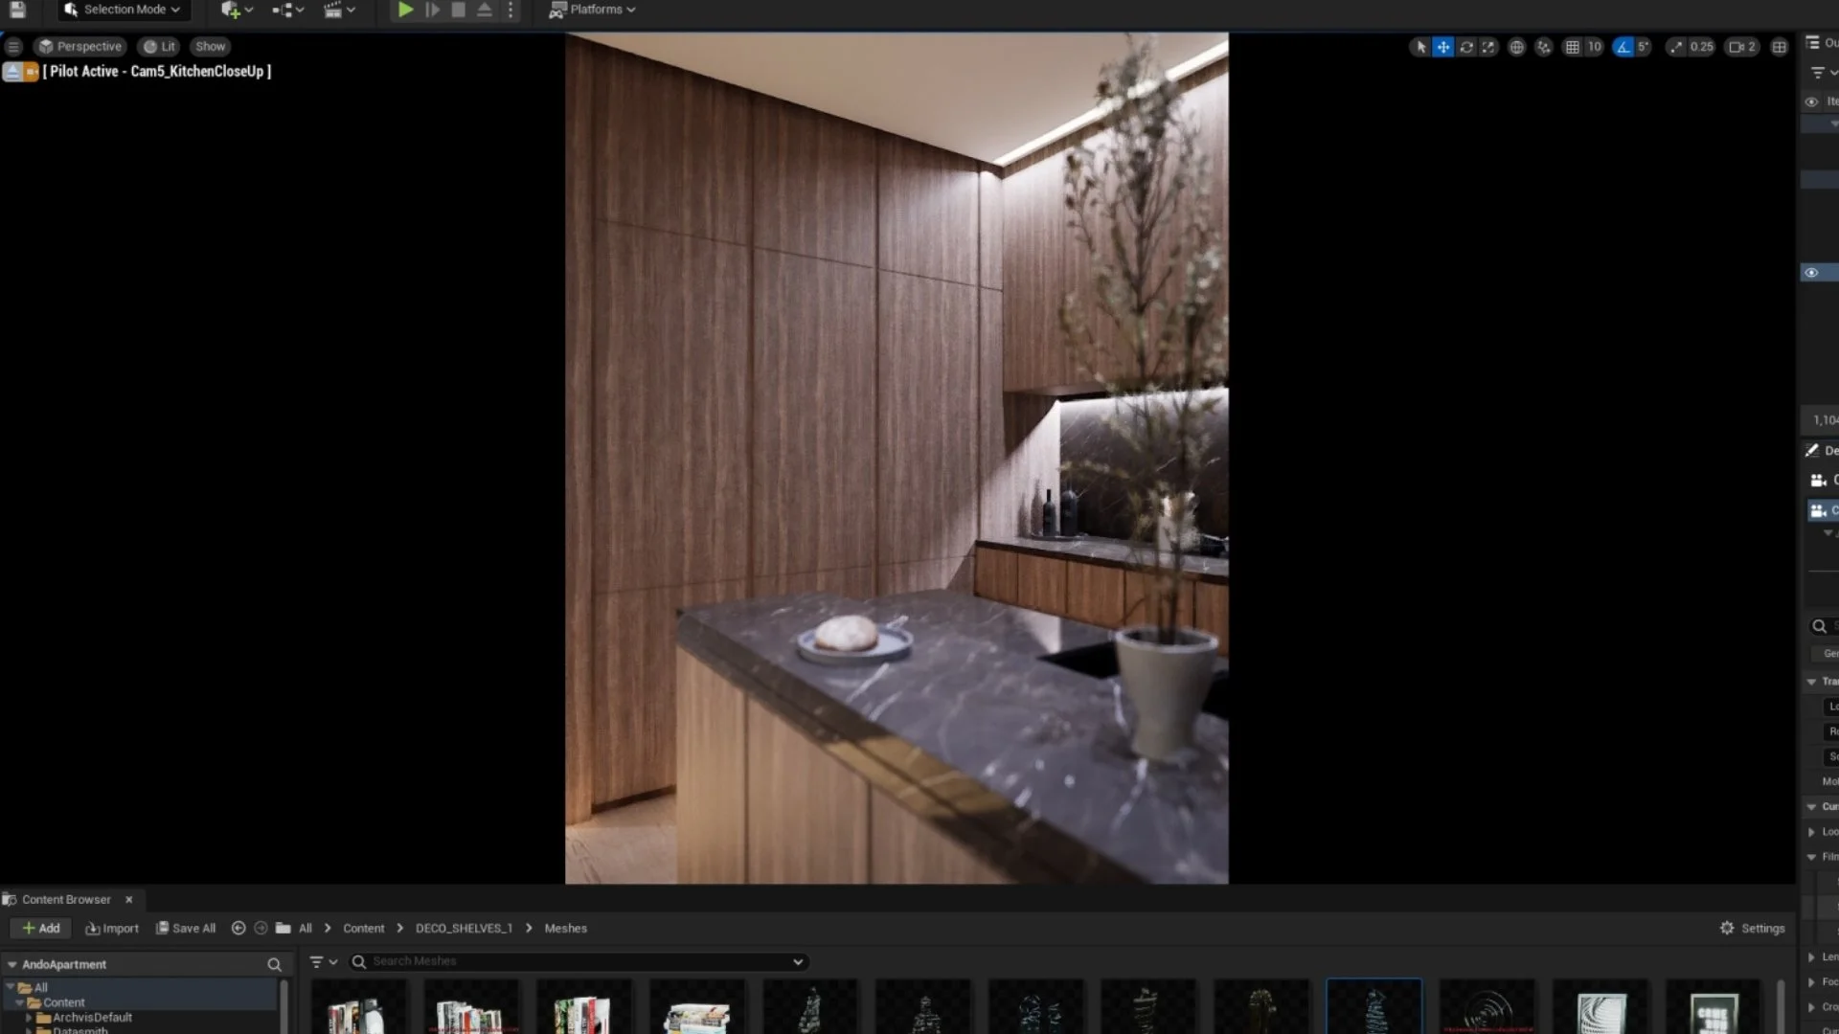Open the viewport Show menu
This screenshot has width=1839, height=1034.
[209, 45]
